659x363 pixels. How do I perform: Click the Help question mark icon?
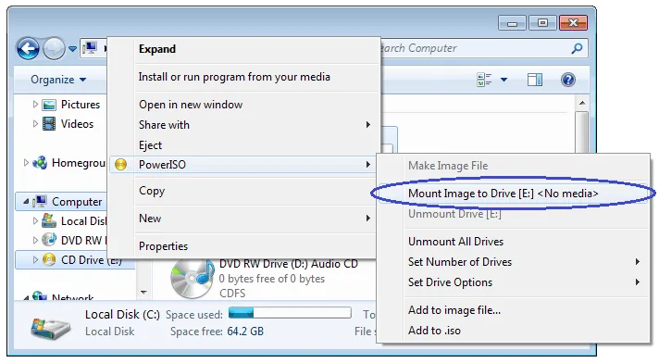click(567, 80)
